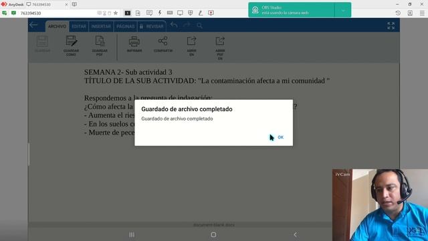
Task: Switch to the EDITAR tab
Action: [79, 27]
